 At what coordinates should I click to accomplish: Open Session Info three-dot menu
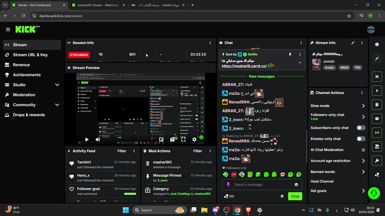coord(210,43)
